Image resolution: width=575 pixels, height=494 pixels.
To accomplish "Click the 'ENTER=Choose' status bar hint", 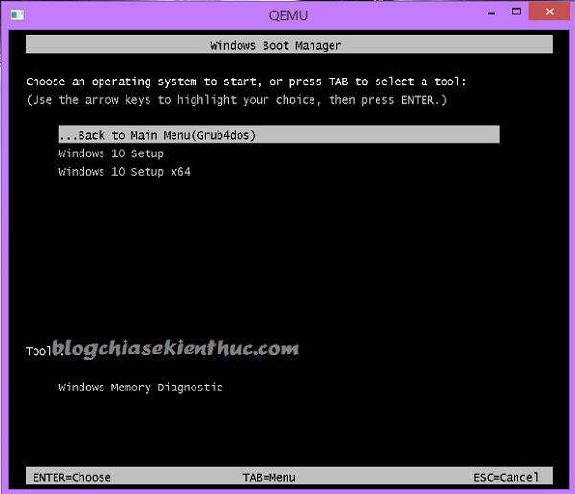I will [72, 477].
